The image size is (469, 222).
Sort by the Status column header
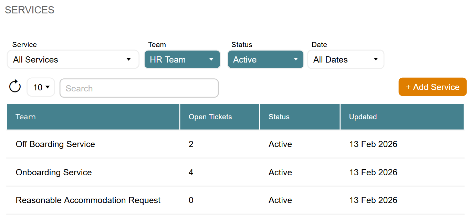click(279, 116)
